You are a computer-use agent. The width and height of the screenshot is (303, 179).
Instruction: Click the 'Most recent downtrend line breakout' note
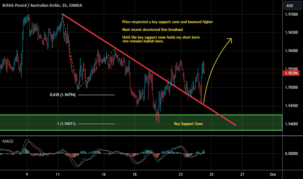[x=153, y=30]
